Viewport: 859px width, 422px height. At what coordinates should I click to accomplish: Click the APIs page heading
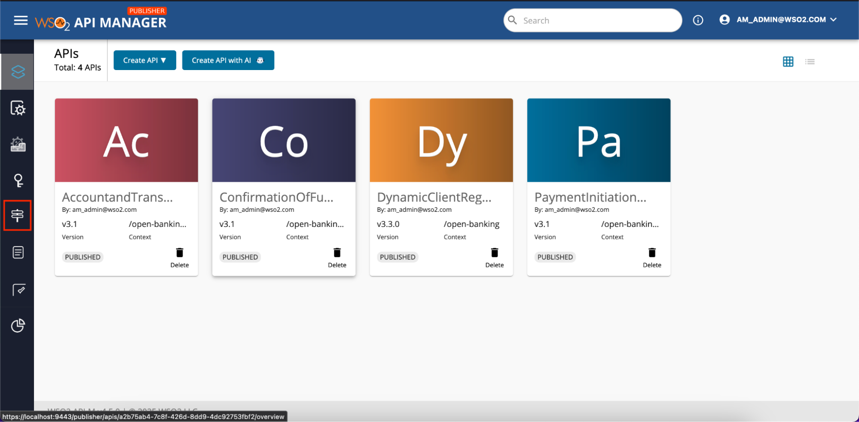click(x=66, y=53)
